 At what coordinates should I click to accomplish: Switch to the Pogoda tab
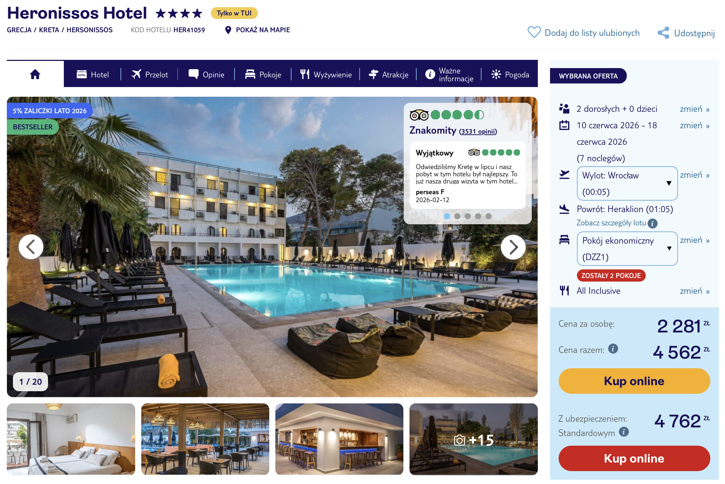coord(510,75)
